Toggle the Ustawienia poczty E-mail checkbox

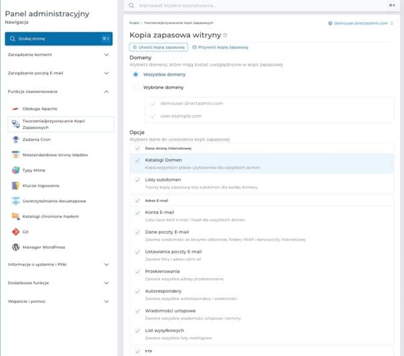click(137, 252)
